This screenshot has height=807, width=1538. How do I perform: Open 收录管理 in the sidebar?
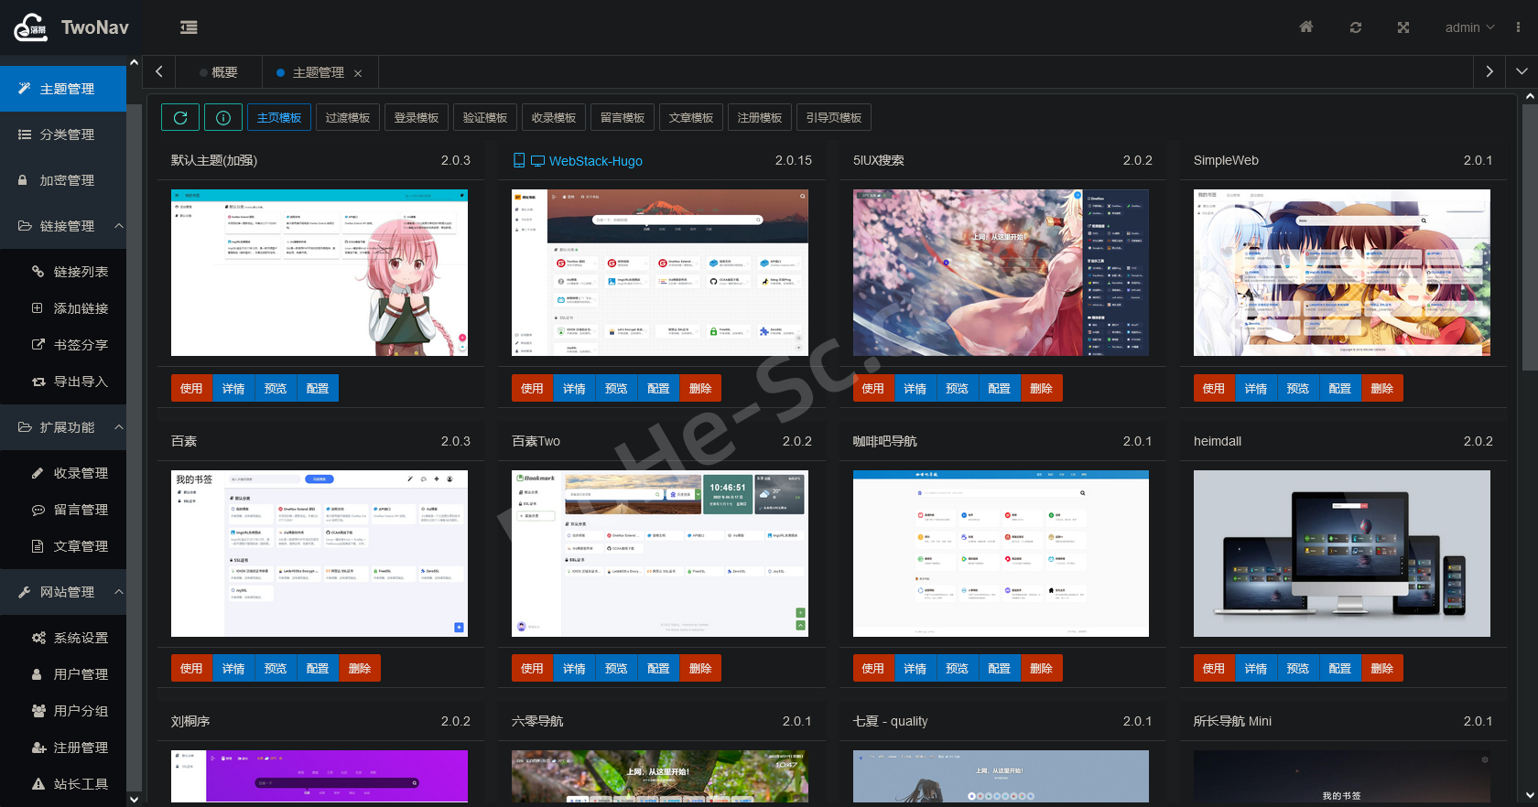click(x=63, y=473)
